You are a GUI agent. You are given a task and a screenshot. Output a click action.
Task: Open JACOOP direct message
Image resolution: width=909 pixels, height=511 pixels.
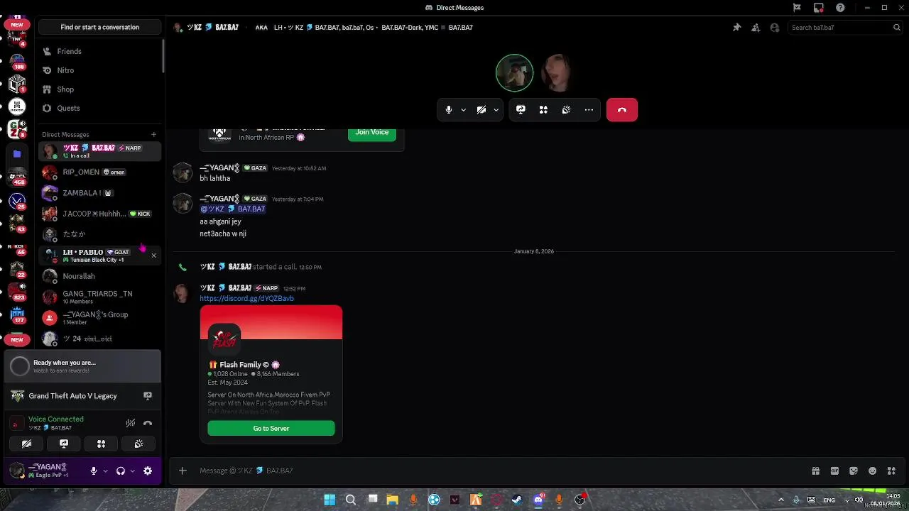tap(99, 214)
